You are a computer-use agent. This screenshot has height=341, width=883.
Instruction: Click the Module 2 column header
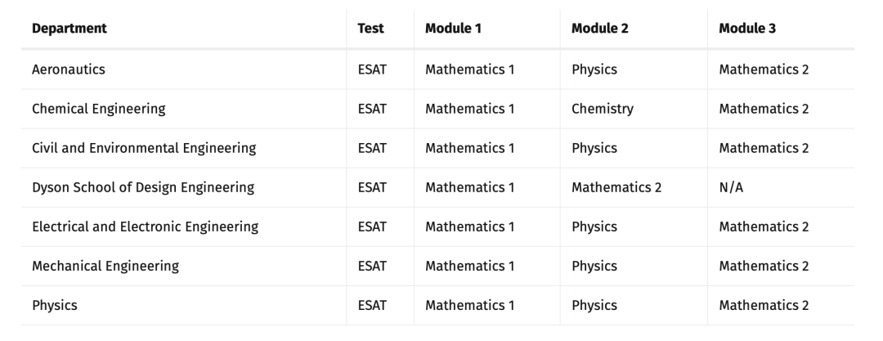click(599, 29)
